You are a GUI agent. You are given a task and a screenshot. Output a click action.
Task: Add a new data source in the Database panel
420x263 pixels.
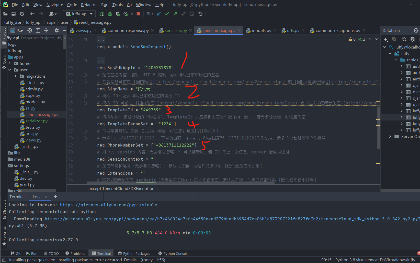[386, 39]
